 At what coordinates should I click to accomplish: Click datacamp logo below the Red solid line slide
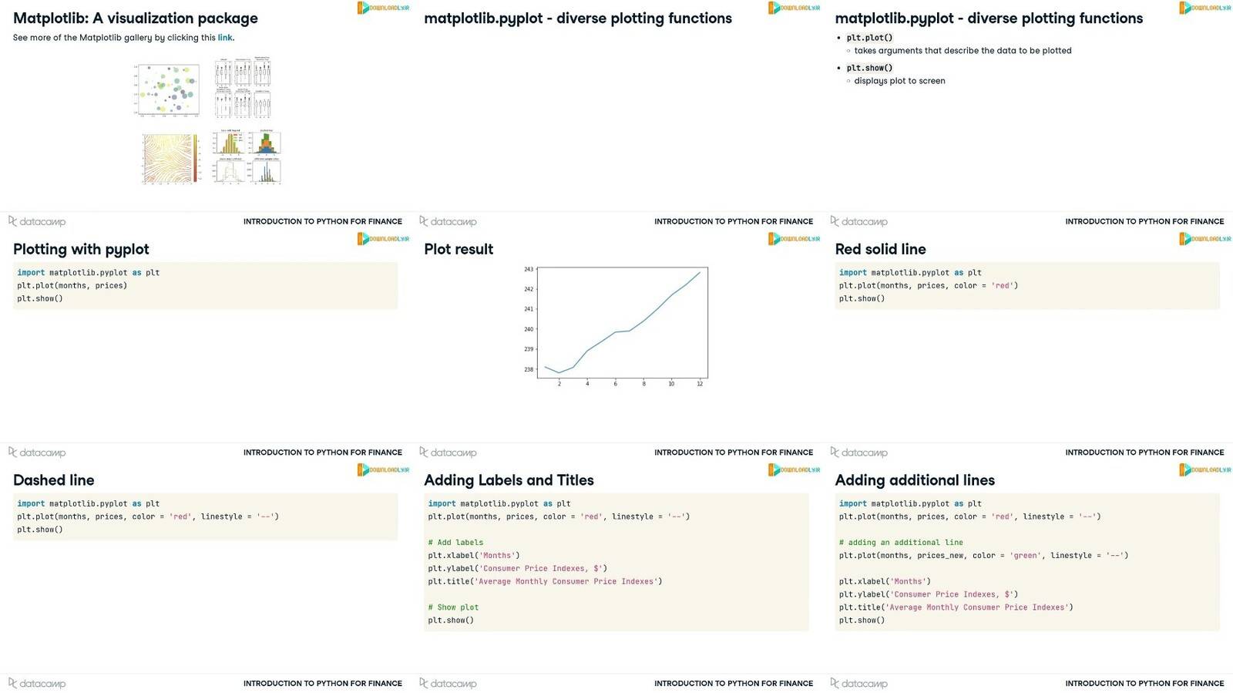[x=858, y=452]
